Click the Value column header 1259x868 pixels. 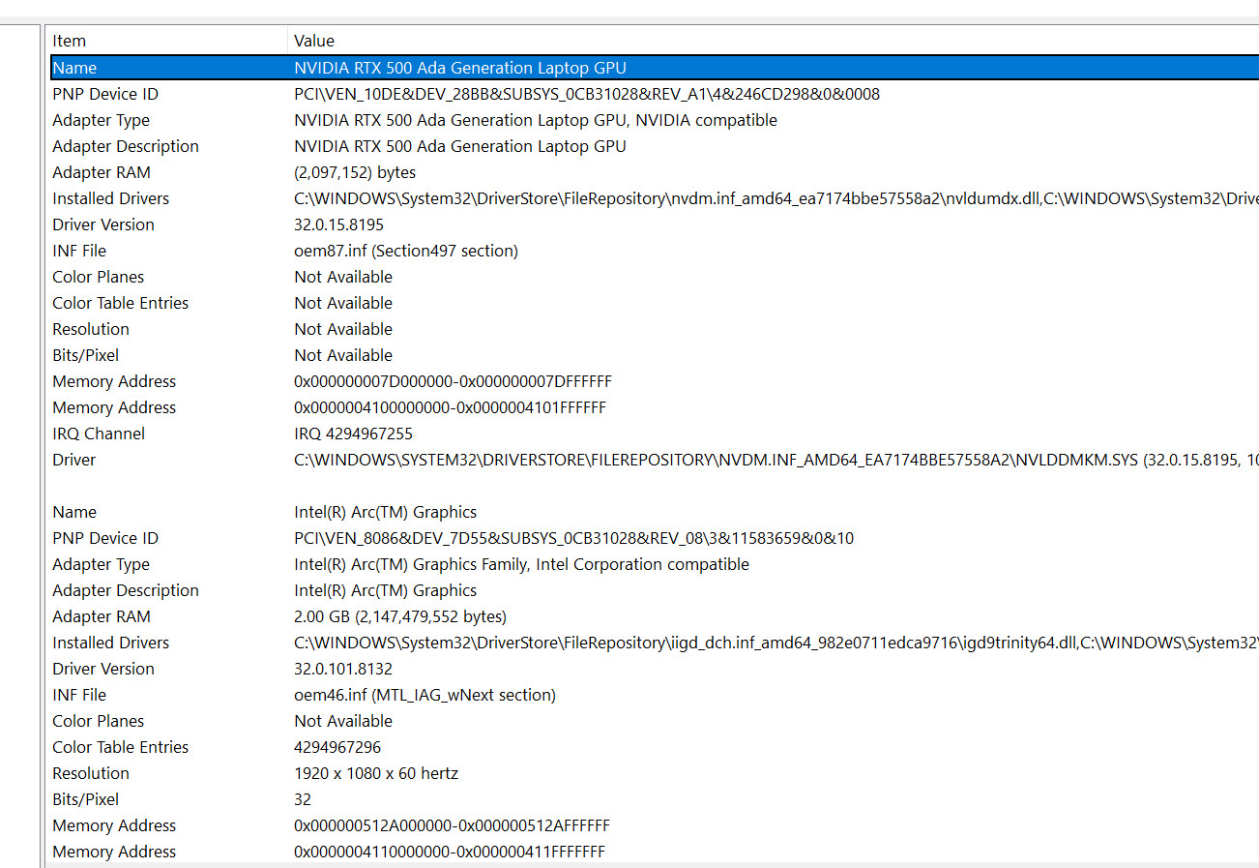(x=774, y=41)
